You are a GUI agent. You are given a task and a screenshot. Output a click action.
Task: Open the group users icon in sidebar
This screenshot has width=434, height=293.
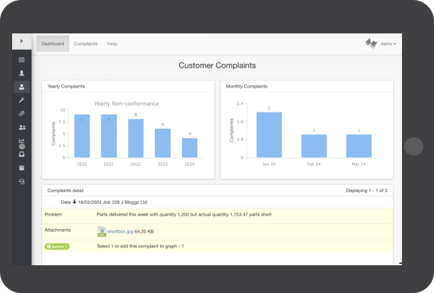coord(21,127)
